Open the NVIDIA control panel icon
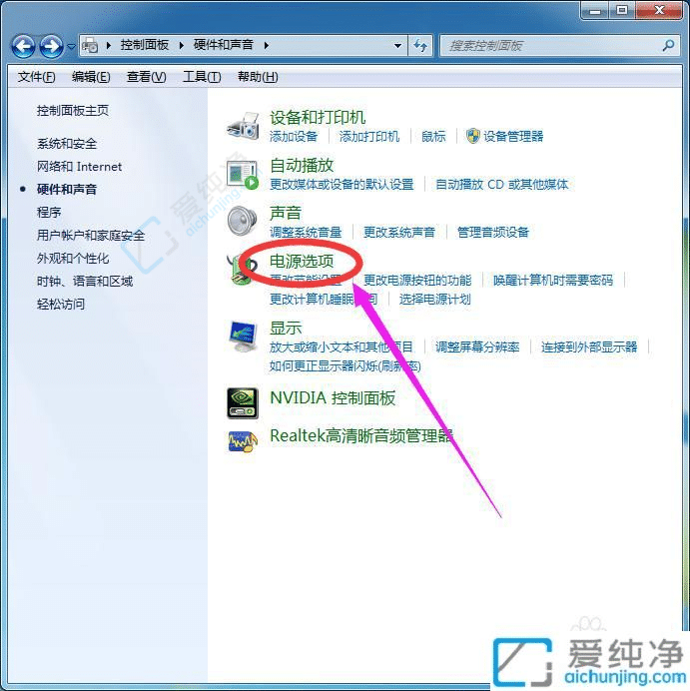Screen dimensions: 690x691 [x=243, y=402]
